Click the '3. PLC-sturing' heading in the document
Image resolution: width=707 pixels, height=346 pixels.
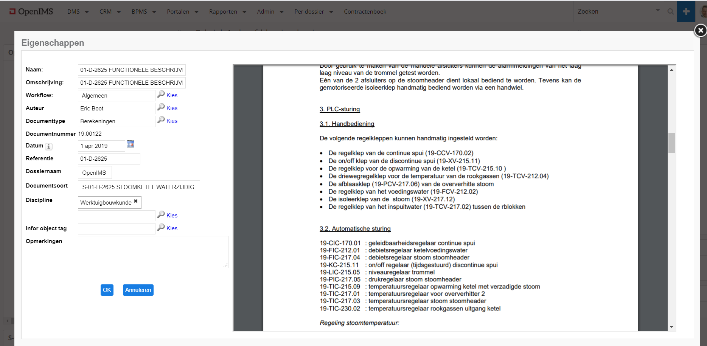[x=340, y=109]
